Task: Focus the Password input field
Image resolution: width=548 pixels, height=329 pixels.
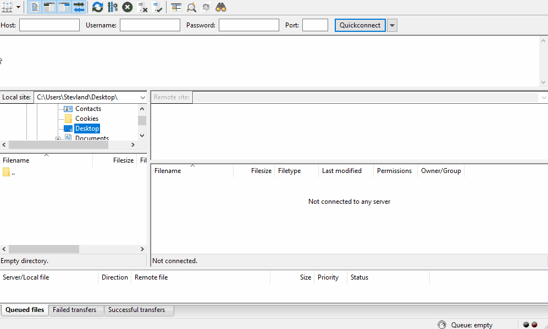Action: [x=249, y=25]
